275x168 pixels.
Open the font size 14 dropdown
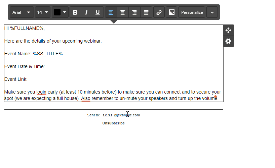pyautogui.click(x=43, y=12)
